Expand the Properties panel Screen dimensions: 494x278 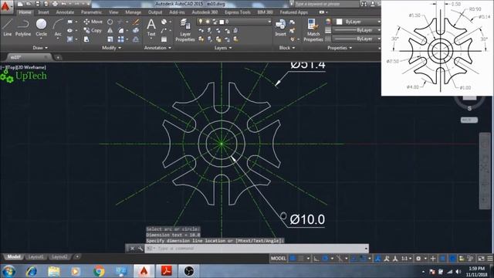[340, 48]
